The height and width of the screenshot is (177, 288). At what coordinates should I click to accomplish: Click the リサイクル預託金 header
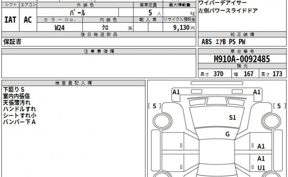[179, 20]
